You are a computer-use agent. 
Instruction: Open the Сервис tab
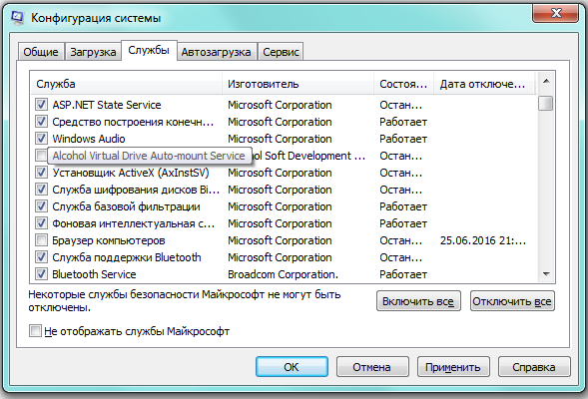[281, 52]
